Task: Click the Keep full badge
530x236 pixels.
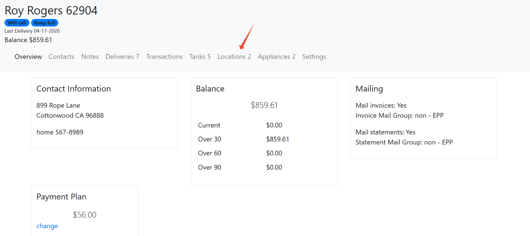Action: tap(45, 23)
